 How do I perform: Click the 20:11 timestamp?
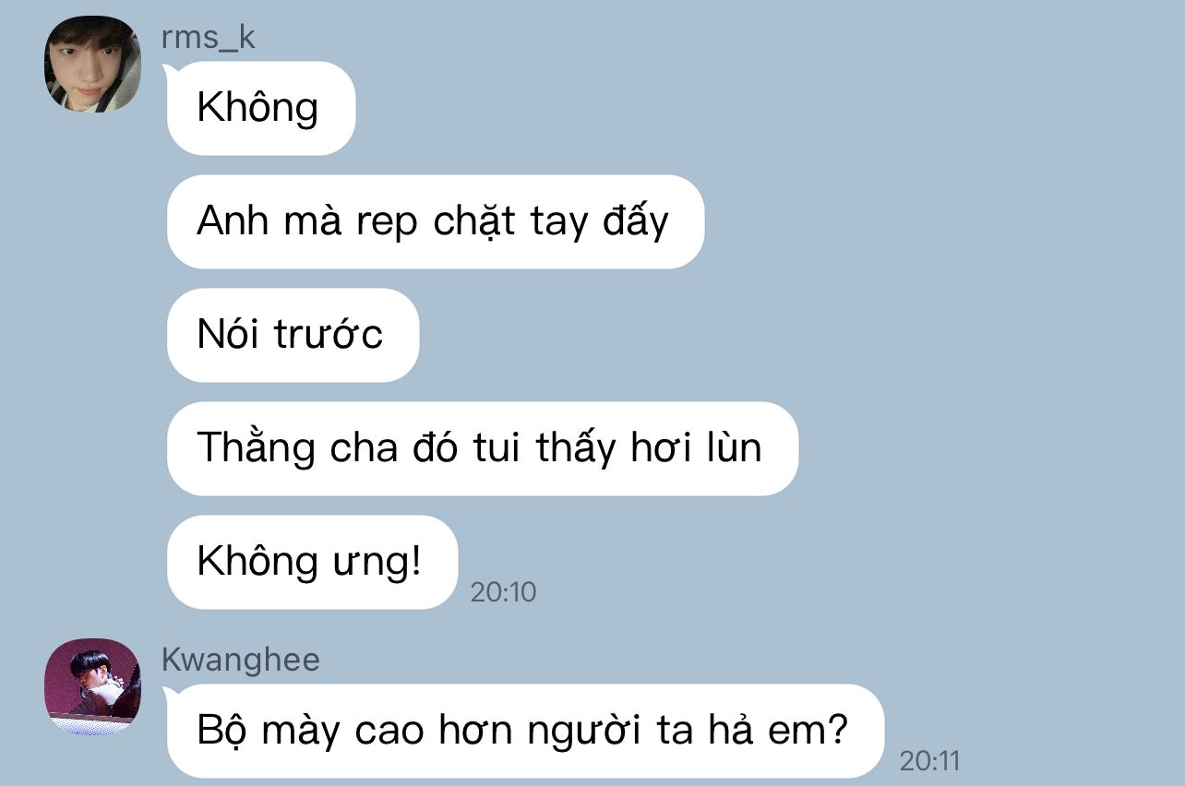point(929,761)
